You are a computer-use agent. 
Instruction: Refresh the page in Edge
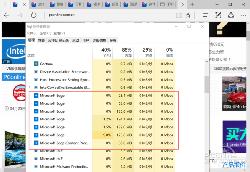pyautogui.click(x=34, y=15)
